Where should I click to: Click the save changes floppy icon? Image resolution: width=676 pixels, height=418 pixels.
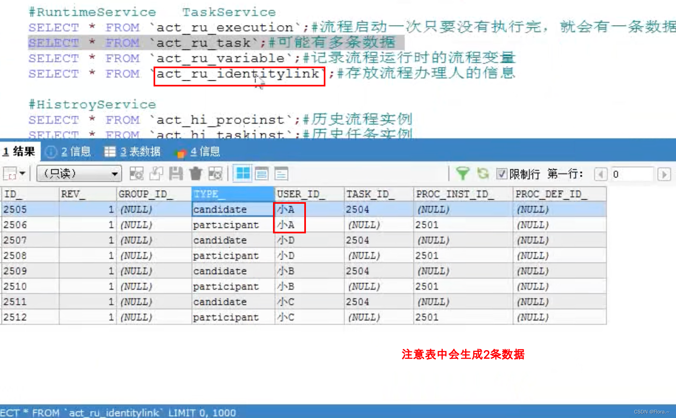[x=176, y=174]
